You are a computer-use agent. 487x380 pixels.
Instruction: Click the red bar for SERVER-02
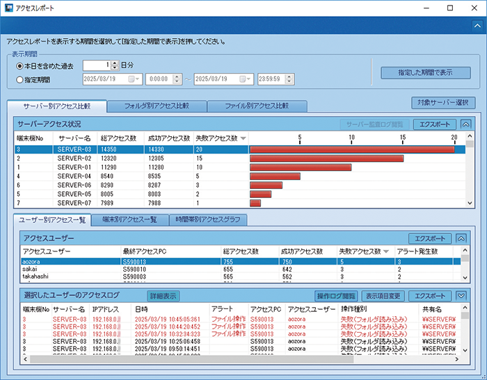326,158
